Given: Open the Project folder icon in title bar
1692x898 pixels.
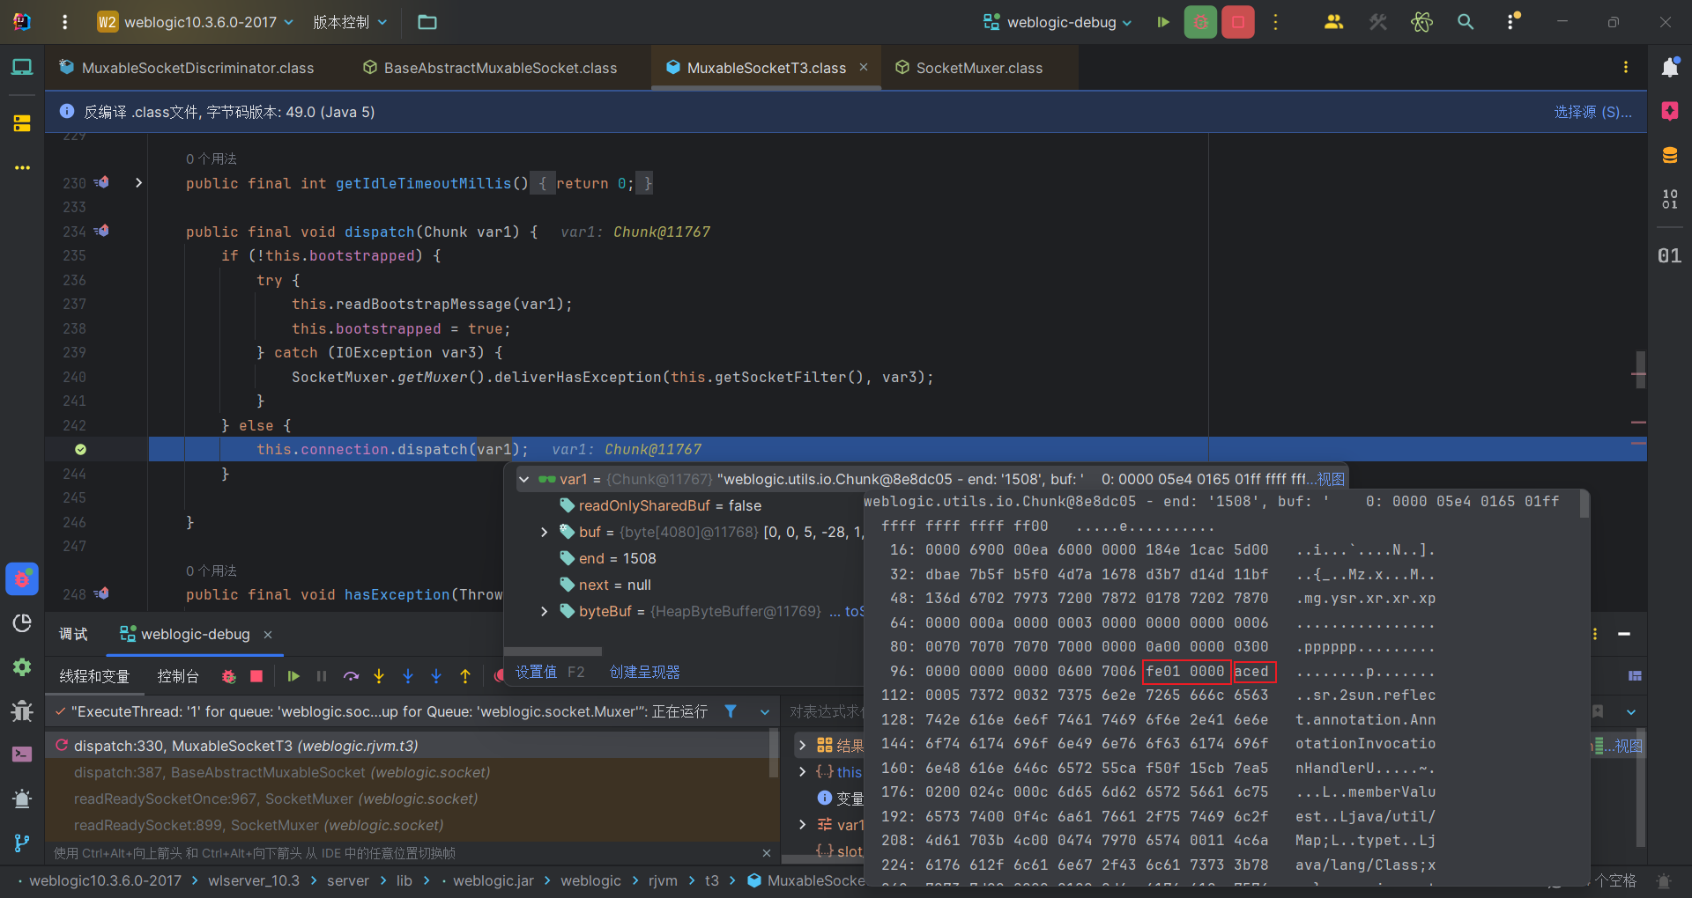Looking at the screenshot, I should coord(427,22).
